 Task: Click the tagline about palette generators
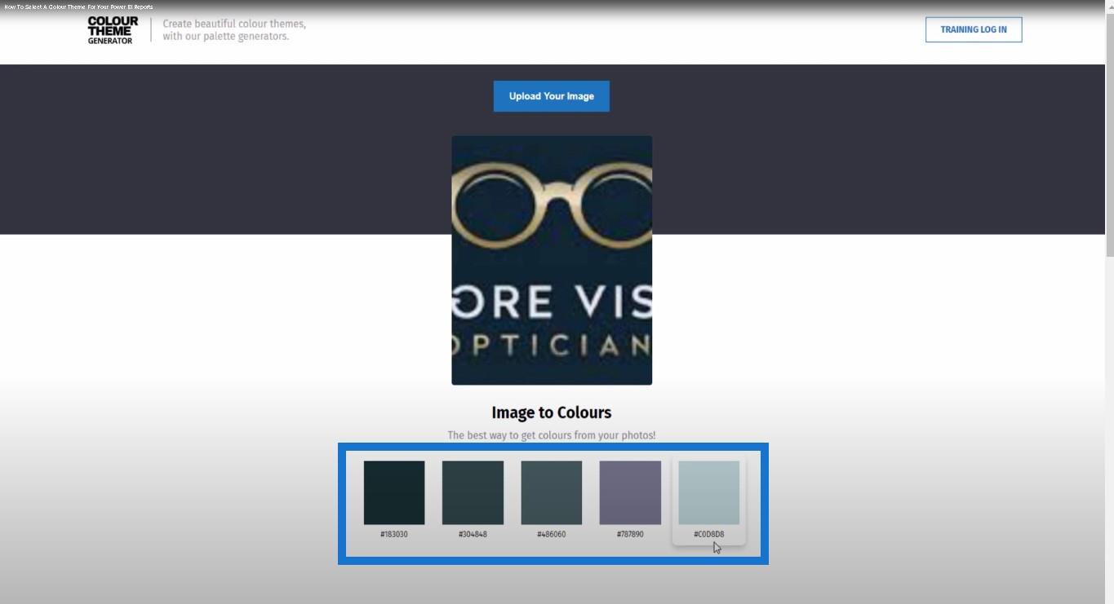click(234, 30)
